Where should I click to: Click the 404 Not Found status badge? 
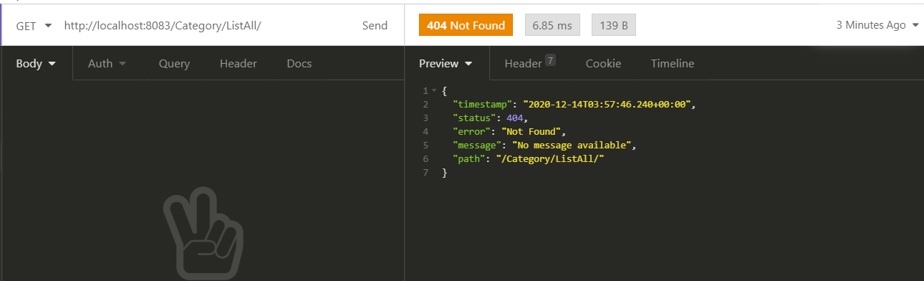tap(466, 25)
